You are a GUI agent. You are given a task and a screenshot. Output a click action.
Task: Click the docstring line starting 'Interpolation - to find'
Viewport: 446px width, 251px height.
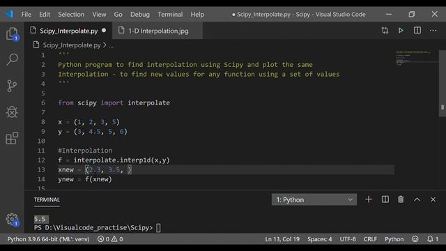199,74
